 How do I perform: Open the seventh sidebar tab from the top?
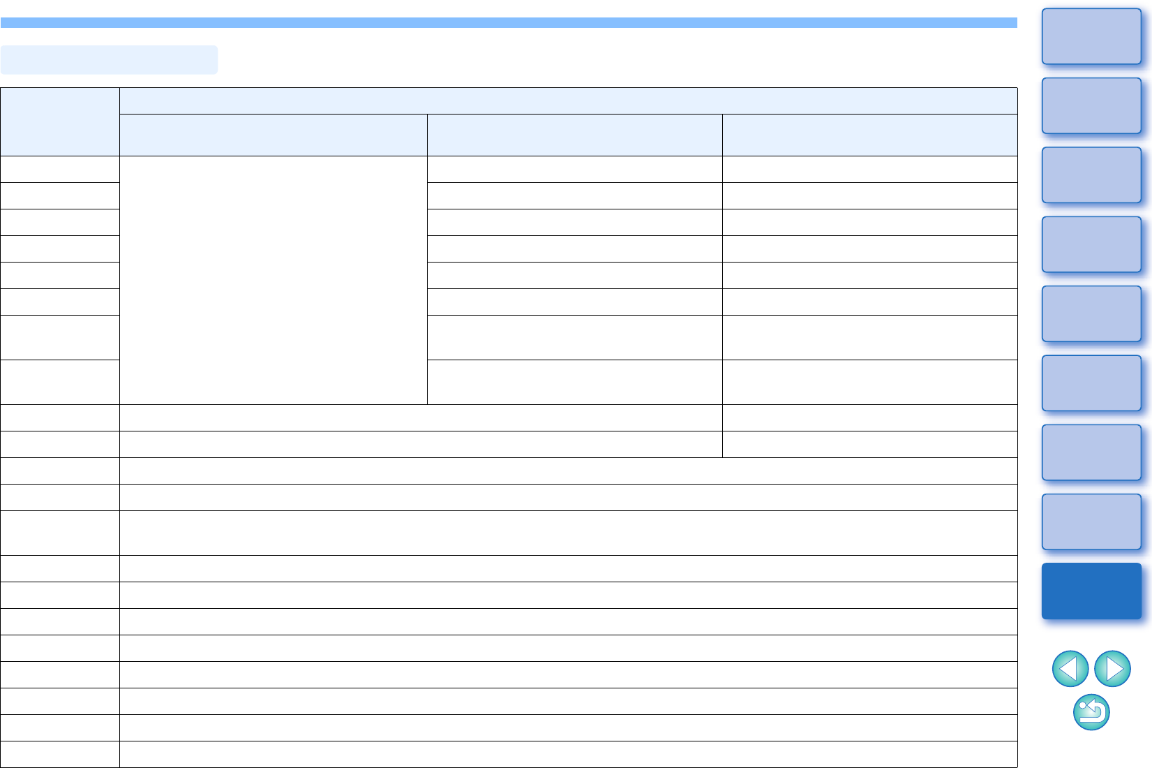[1091, 452]
